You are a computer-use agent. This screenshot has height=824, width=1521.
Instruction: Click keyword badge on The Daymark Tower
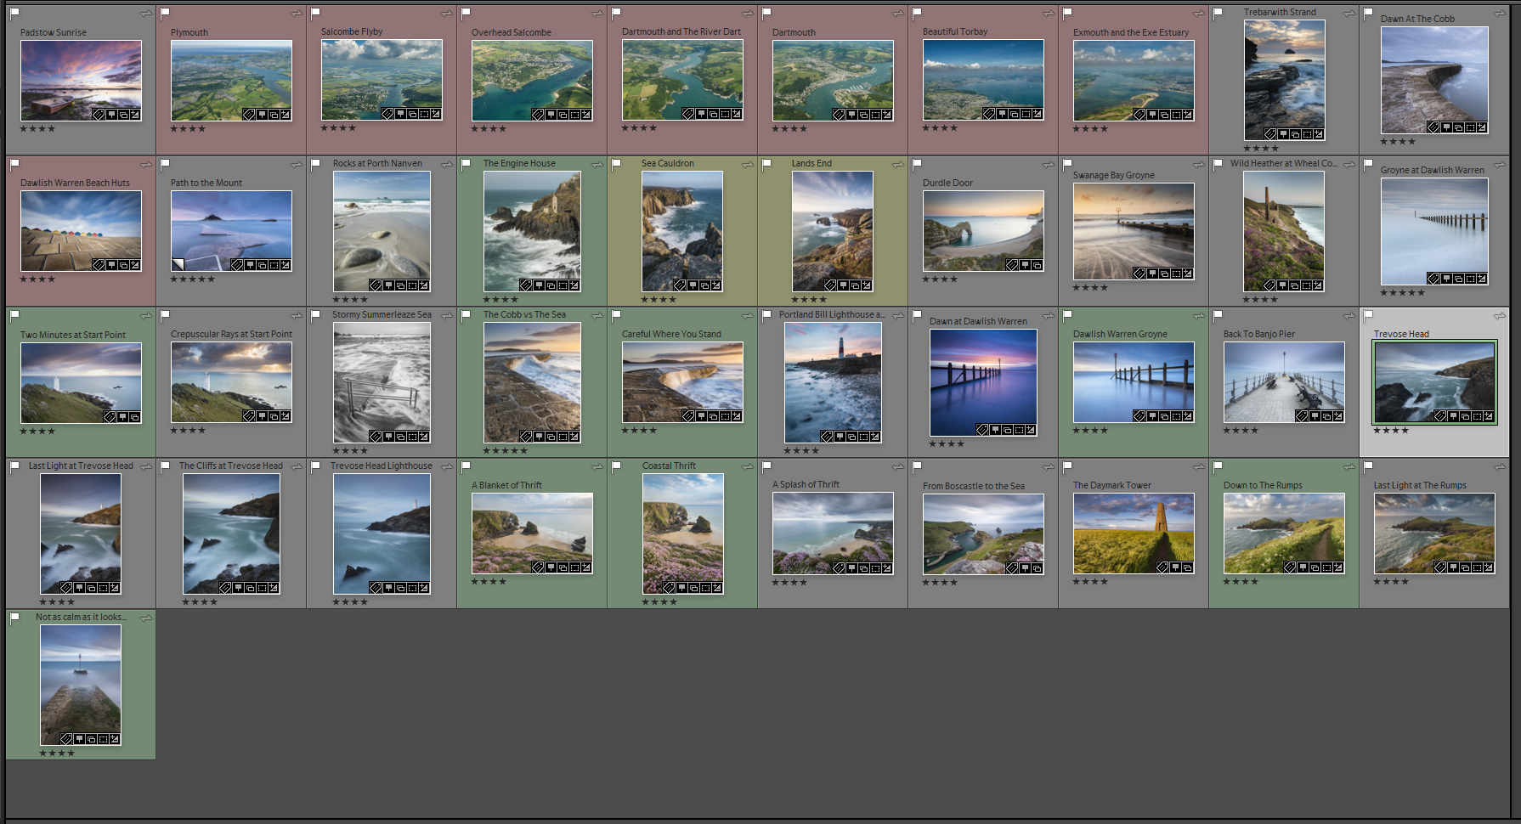coord(1162,567)
